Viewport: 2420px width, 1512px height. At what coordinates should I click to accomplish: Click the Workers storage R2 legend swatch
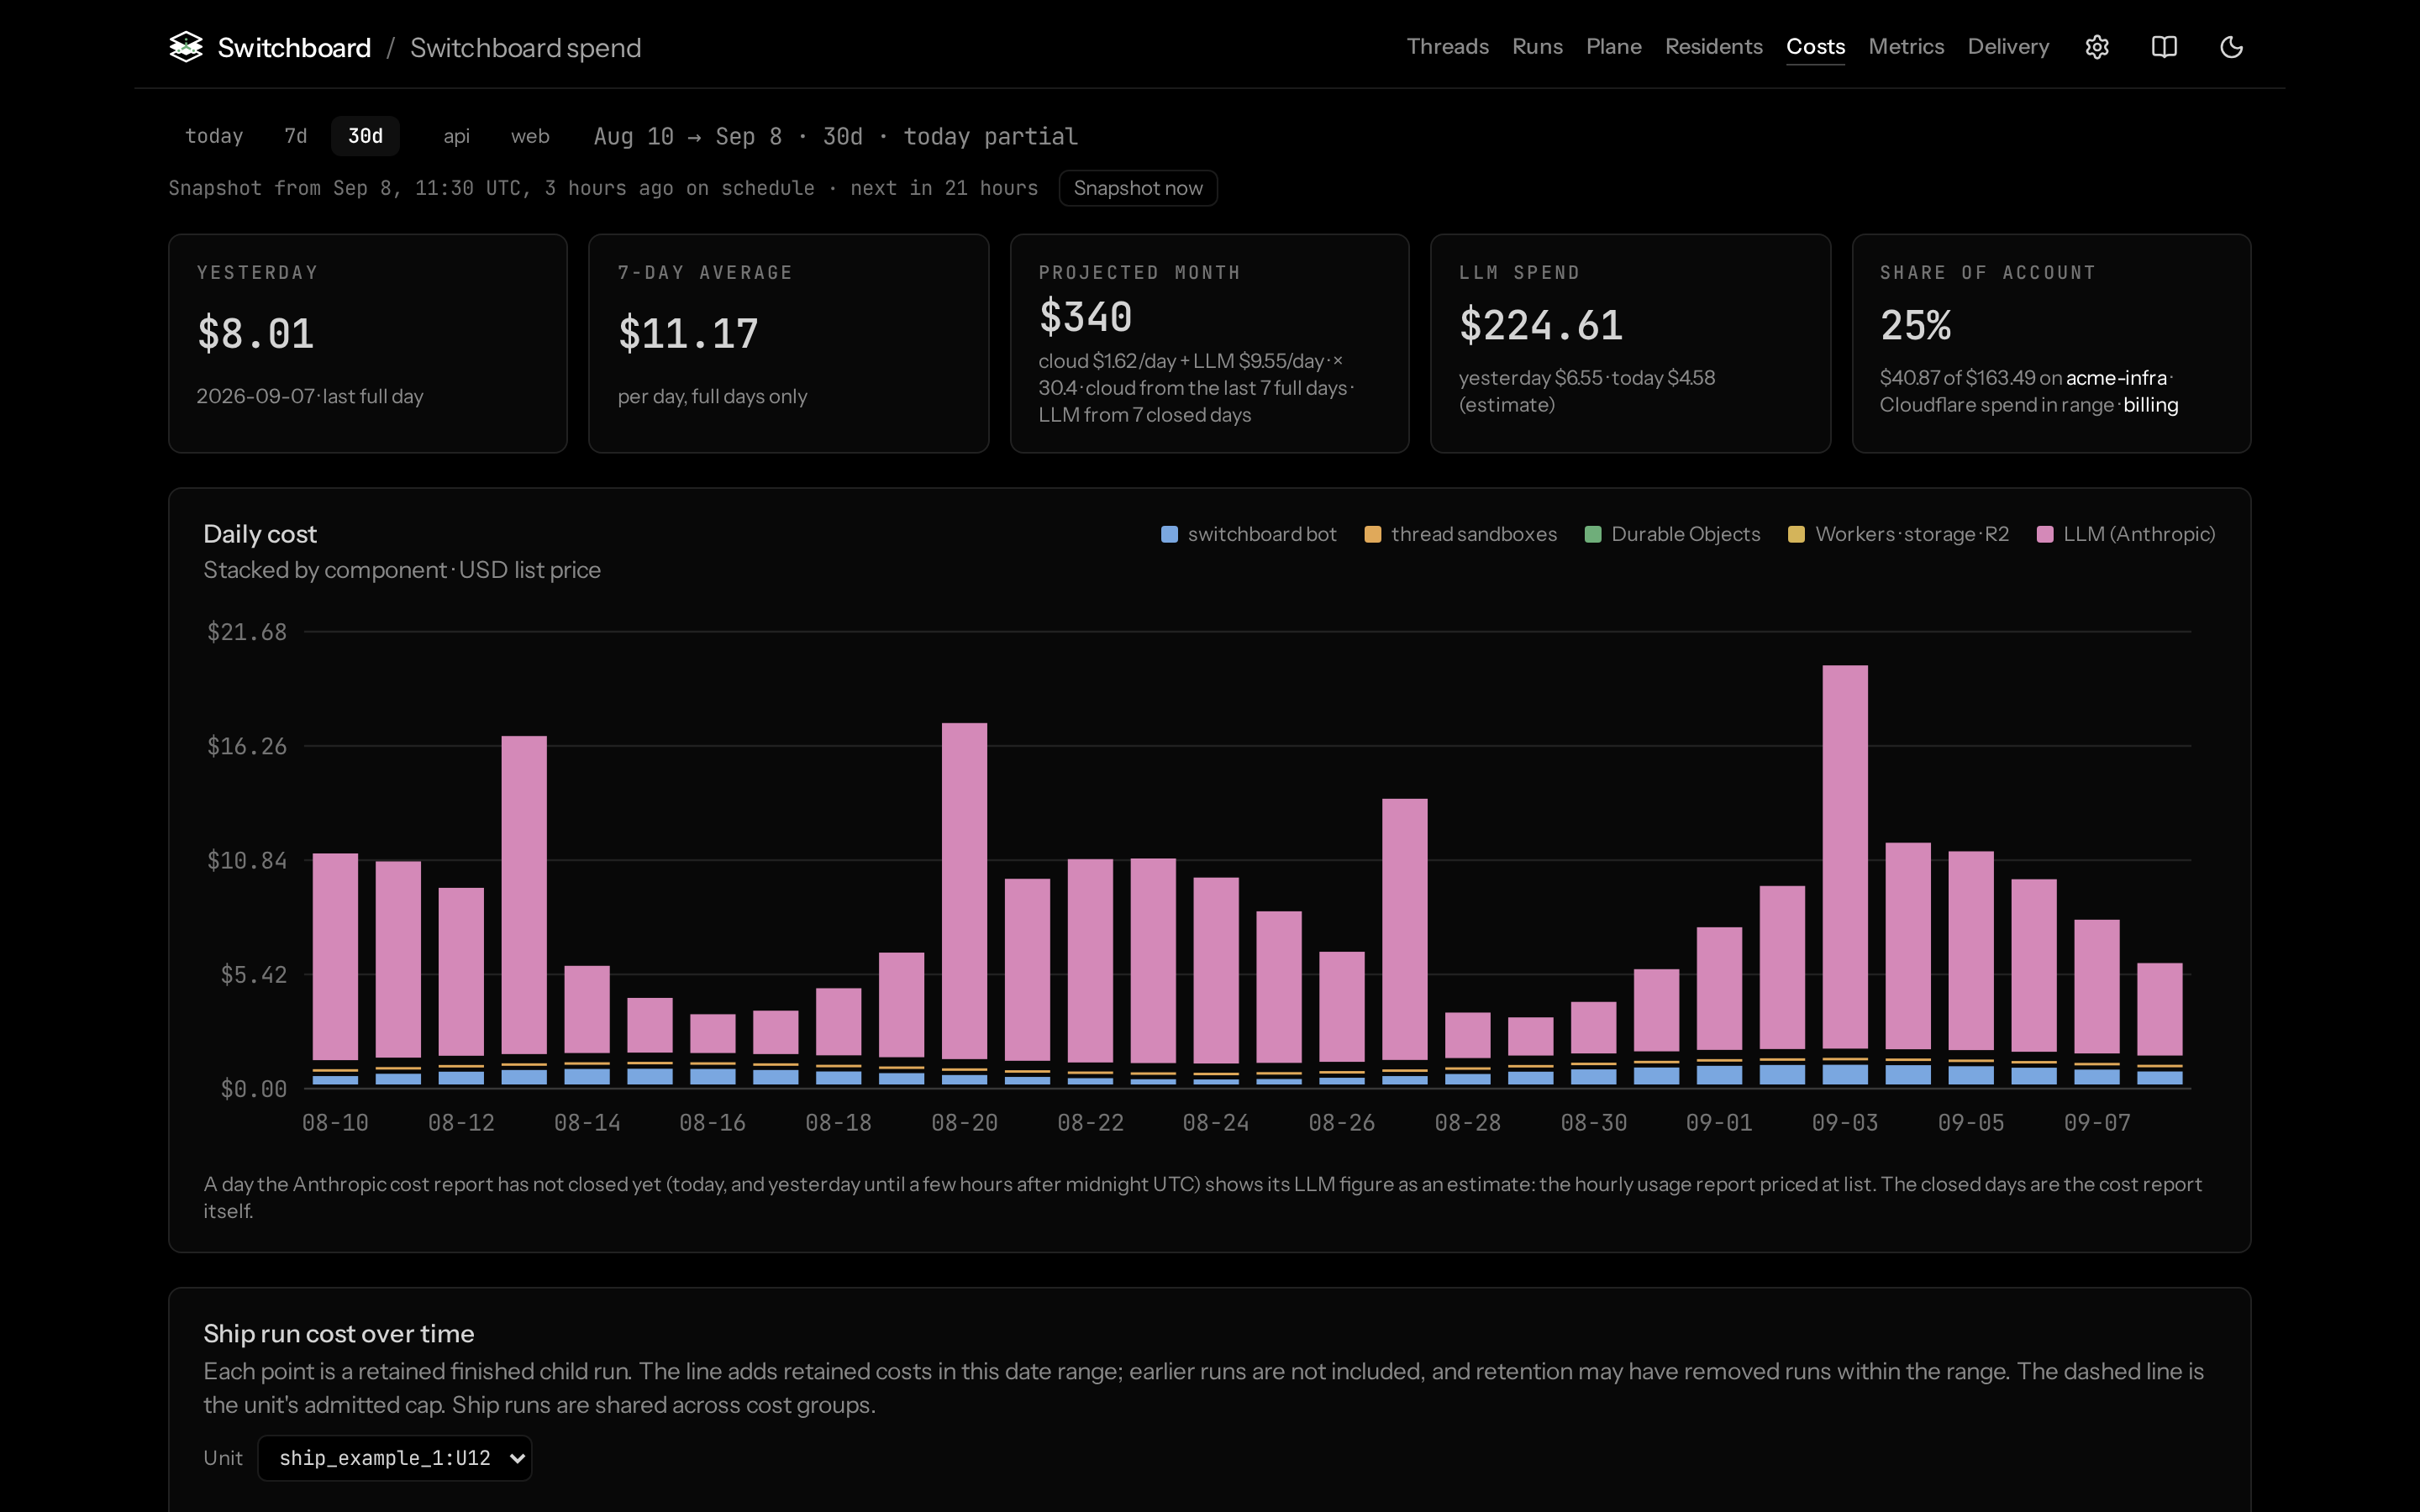click(x=1796, y=535)
